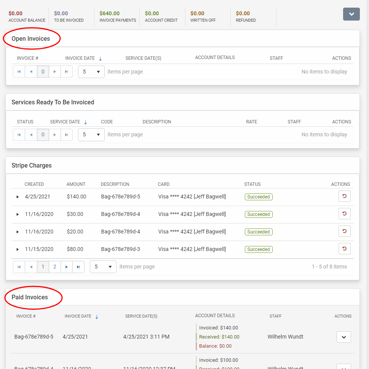Click the Account Credit $0.00 total
This screenshot has height=369, width=369.
pyautogui.click(x=152, y=13)
